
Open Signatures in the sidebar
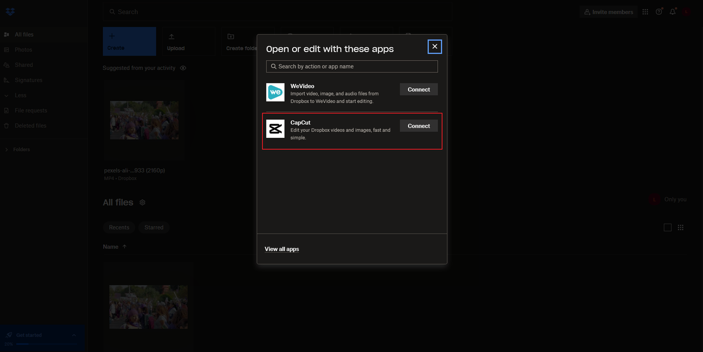(x=29, y=80)
